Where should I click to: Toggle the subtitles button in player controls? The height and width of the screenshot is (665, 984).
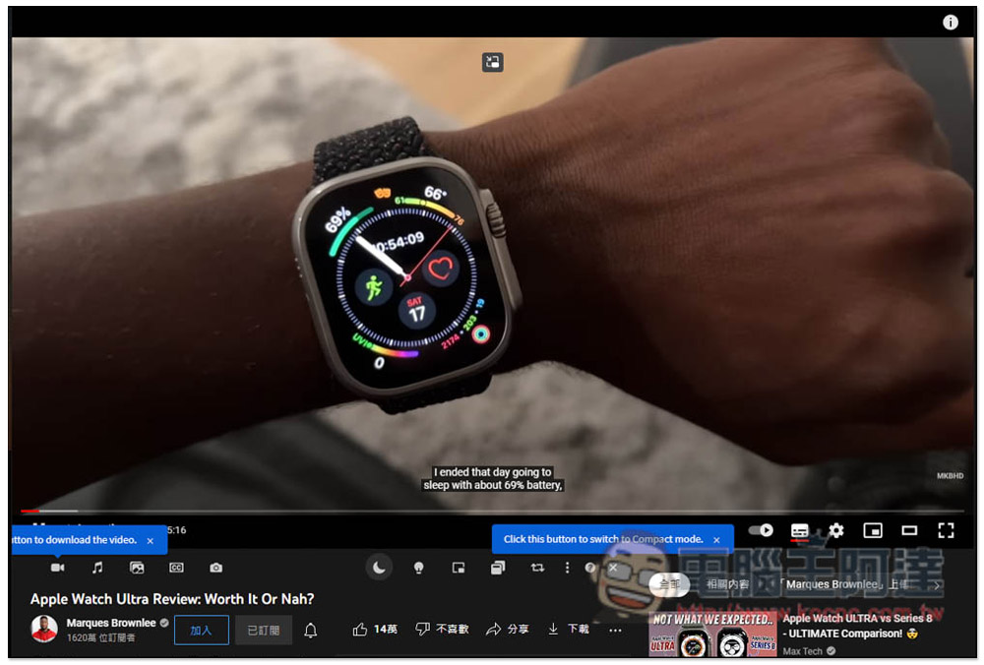click(799, 531)
